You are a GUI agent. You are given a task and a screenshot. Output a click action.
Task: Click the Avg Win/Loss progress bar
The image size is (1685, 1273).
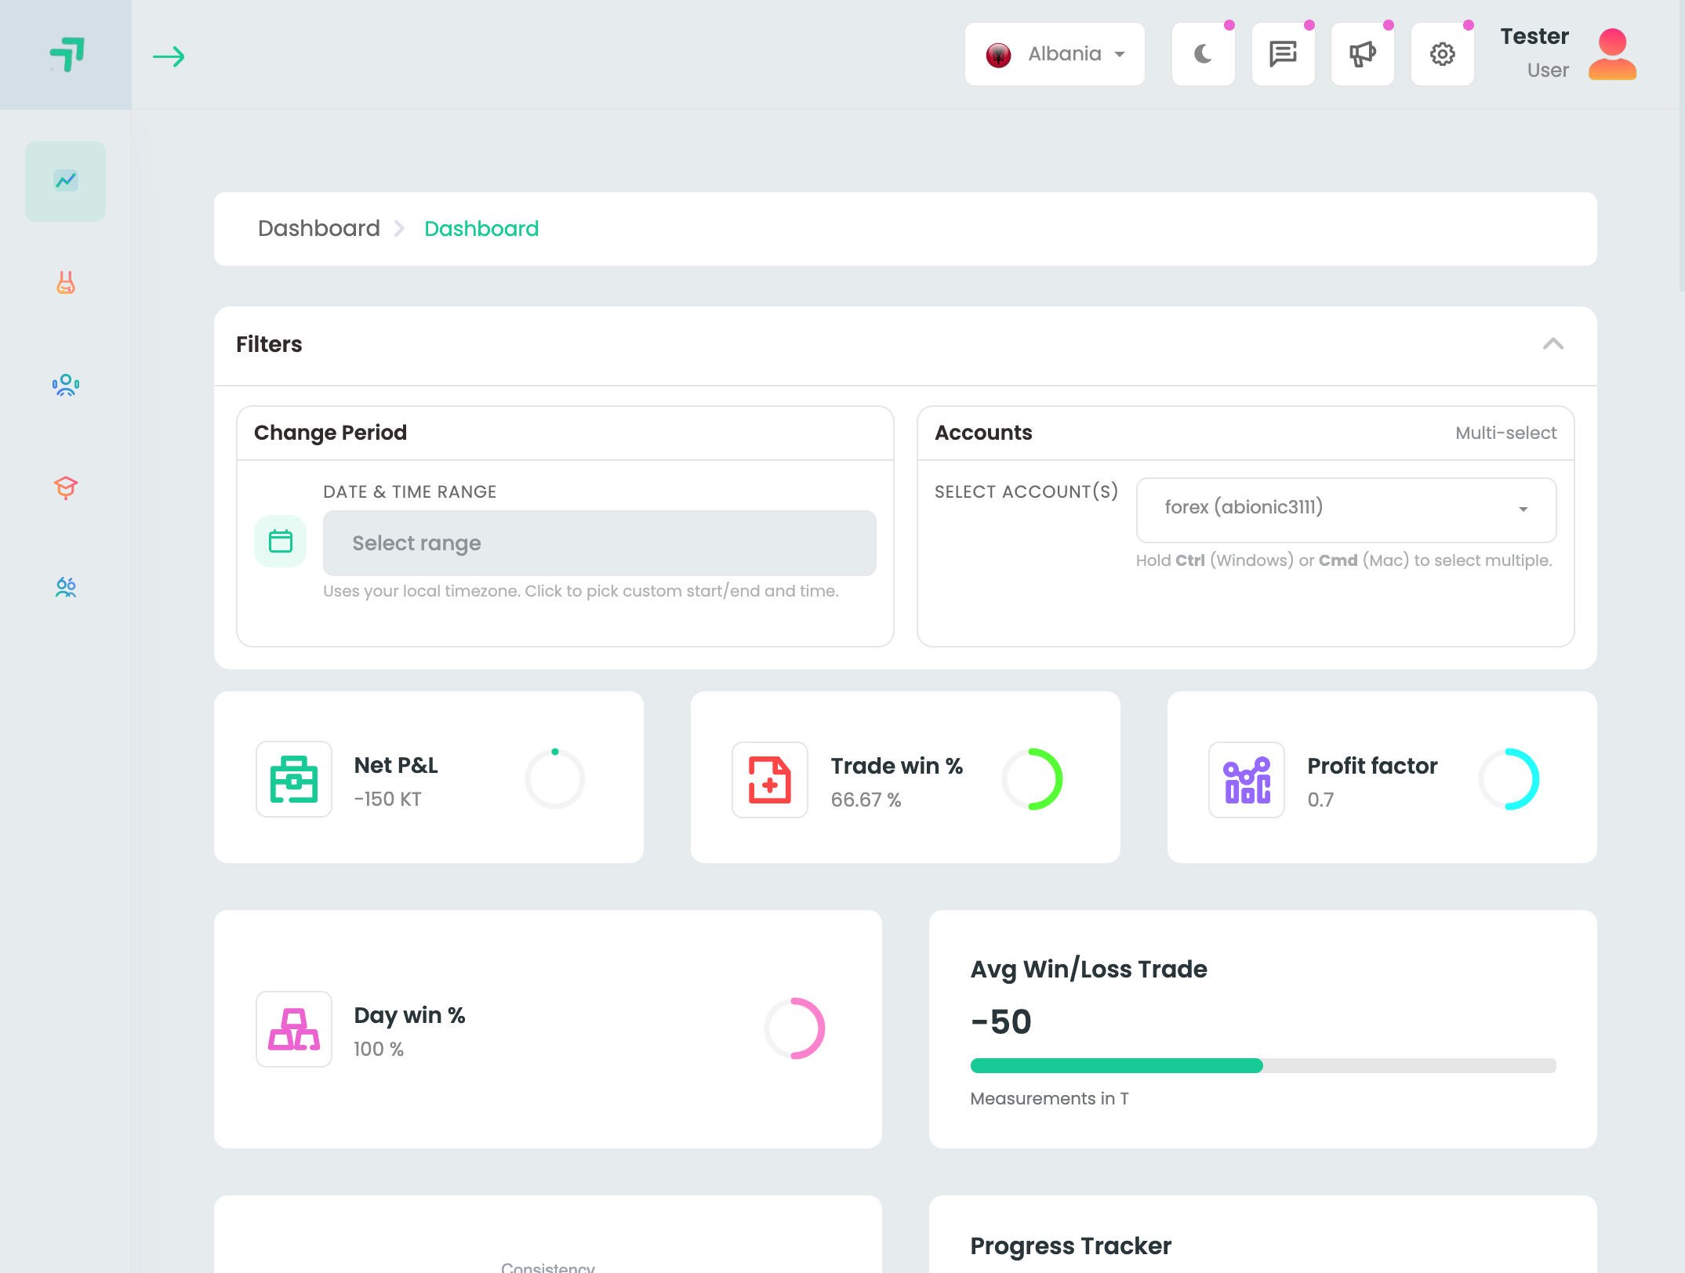coord(1262,1066)
